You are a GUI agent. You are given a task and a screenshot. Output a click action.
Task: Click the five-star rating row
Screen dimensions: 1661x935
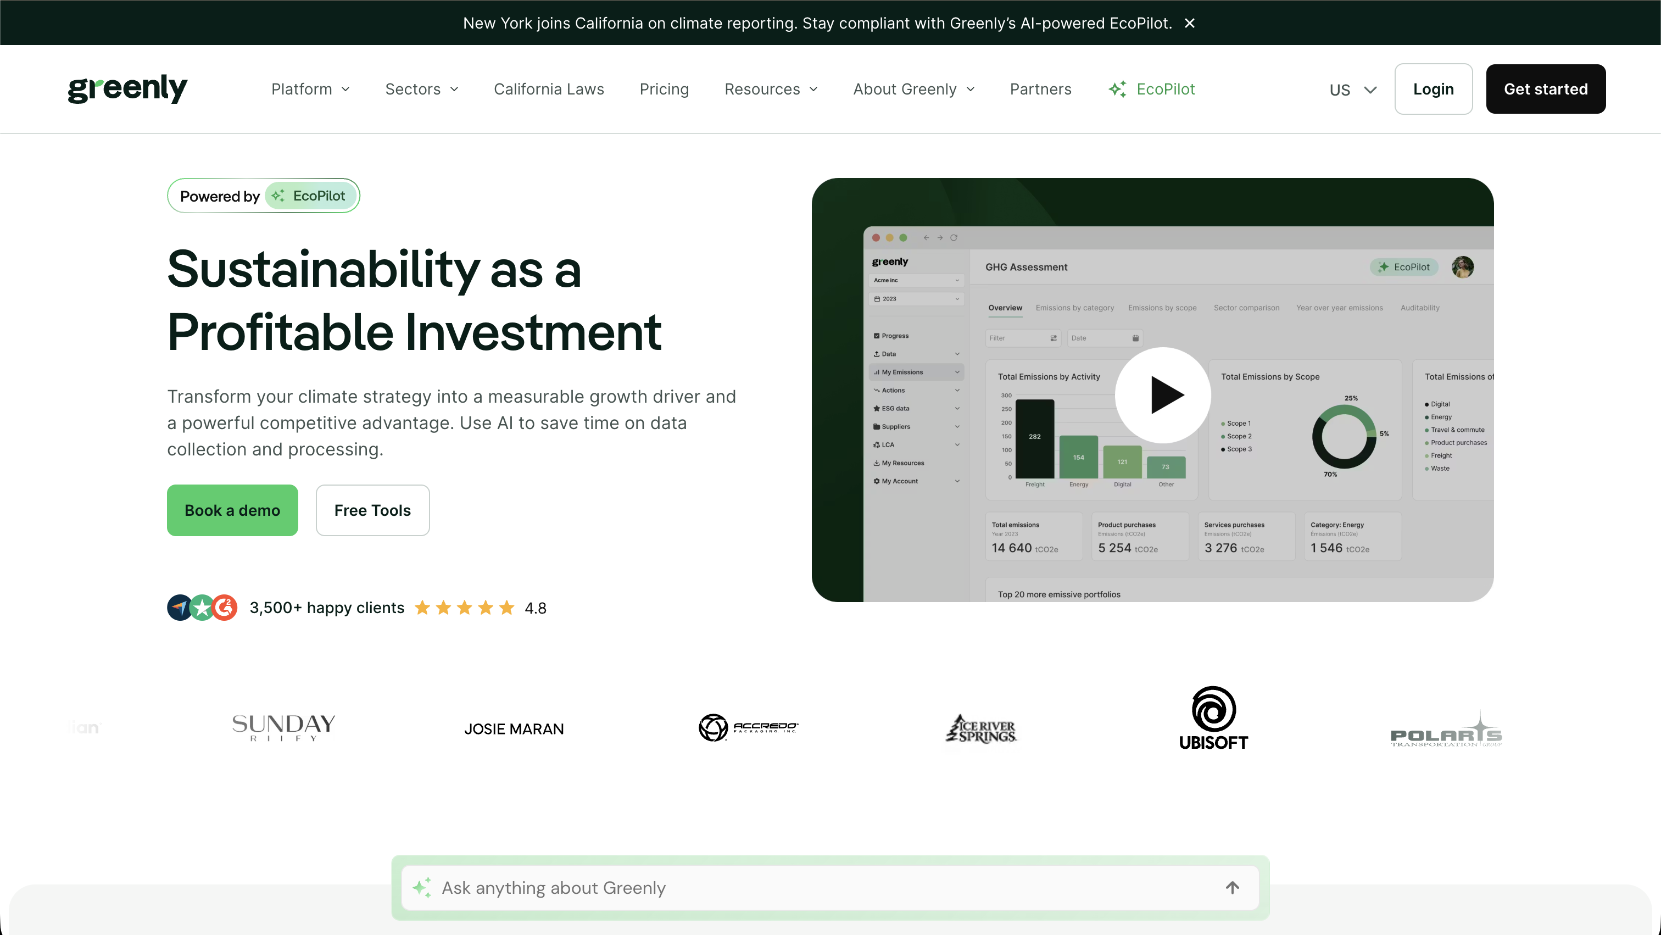tap(464, 608)
